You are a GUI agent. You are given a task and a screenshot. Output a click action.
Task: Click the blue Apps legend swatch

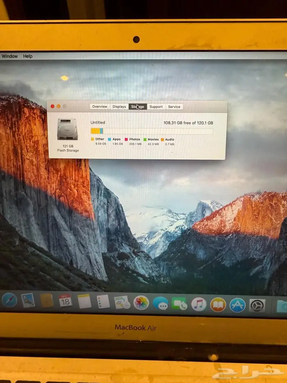(109, 139)
